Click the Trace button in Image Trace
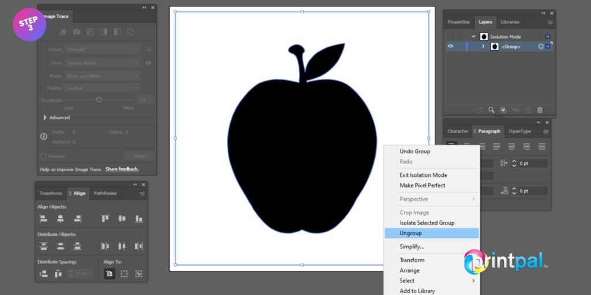 [139, 156]
